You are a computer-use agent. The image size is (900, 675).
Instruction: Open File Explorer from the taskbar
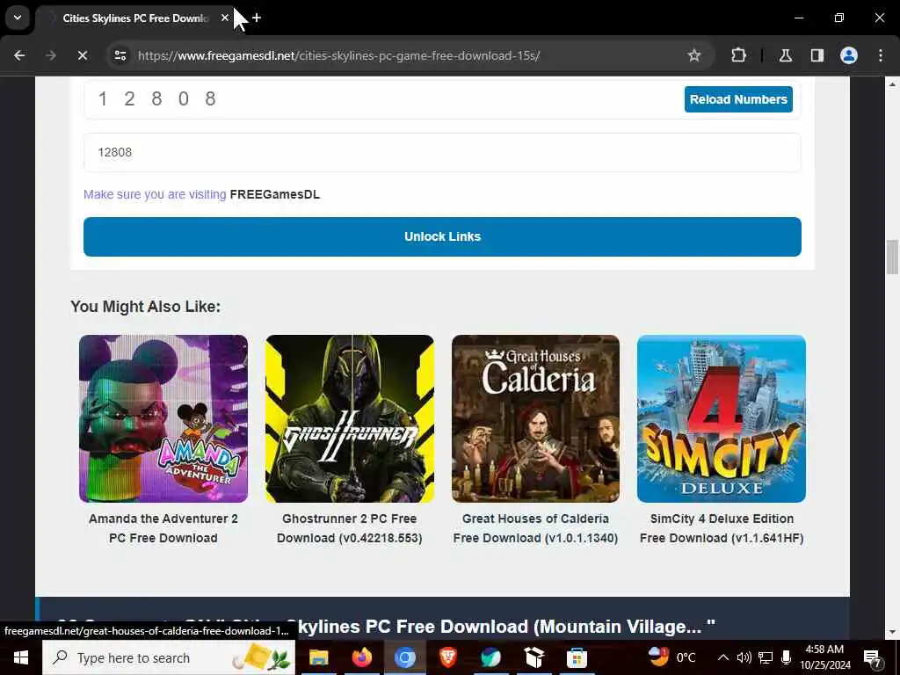318,657
